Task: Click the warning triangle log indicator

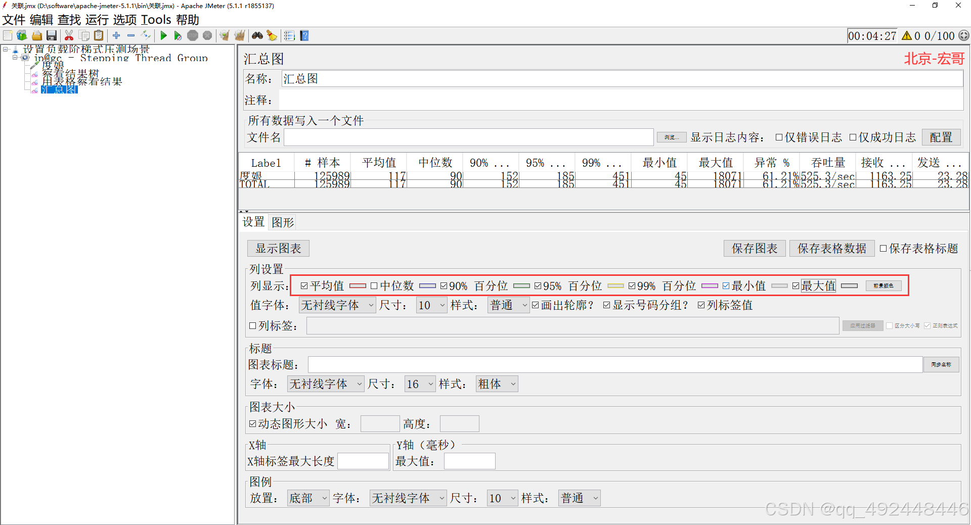Action: tap(907, 36)
